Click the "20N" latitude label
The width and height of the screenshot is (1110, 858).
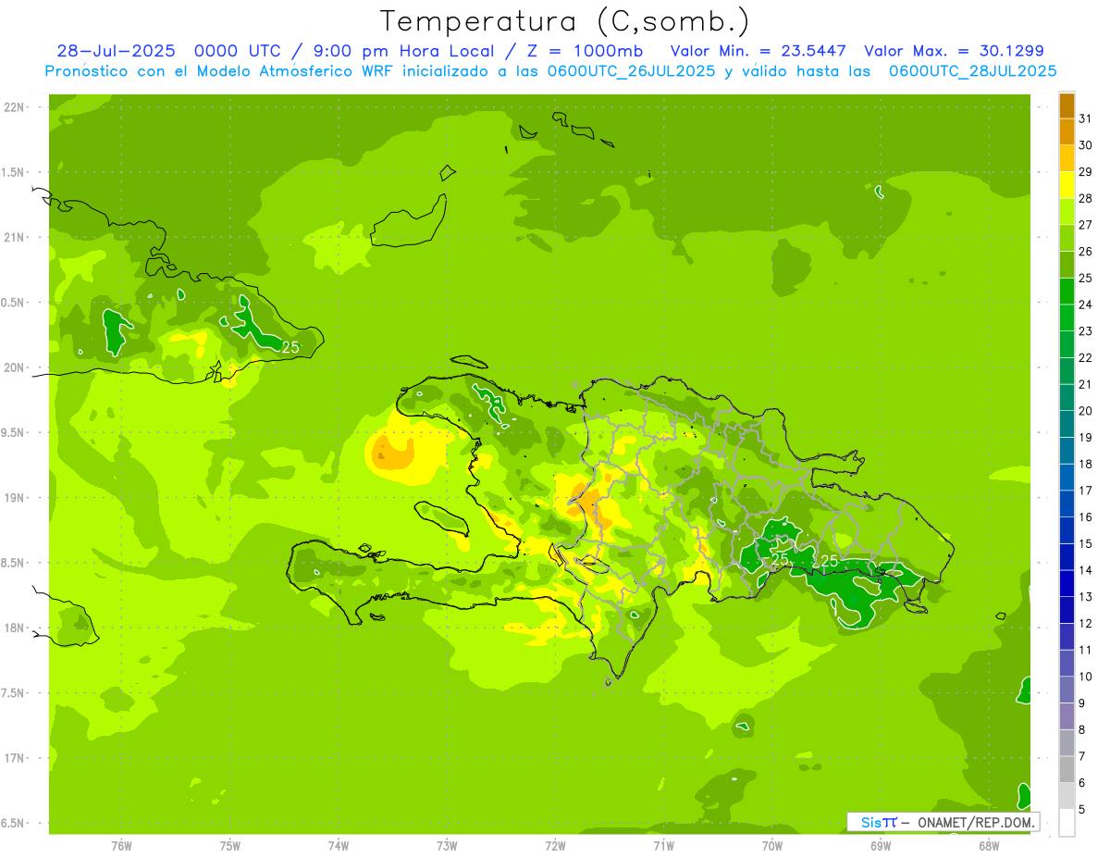pos(14,367)
